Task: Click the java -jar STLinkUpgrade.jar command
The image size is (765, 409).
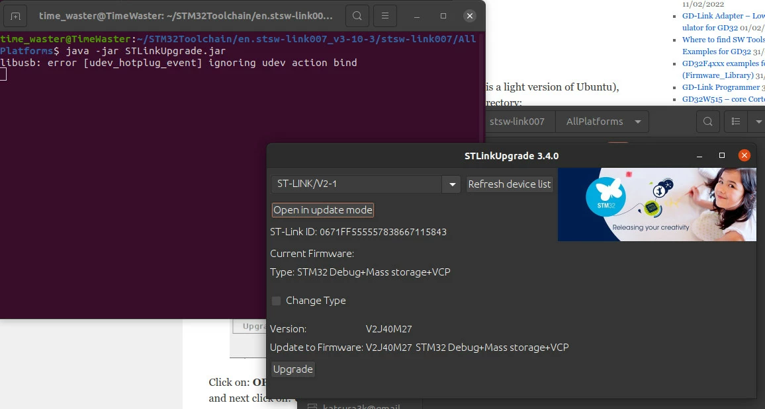Action: click(146, 51)
